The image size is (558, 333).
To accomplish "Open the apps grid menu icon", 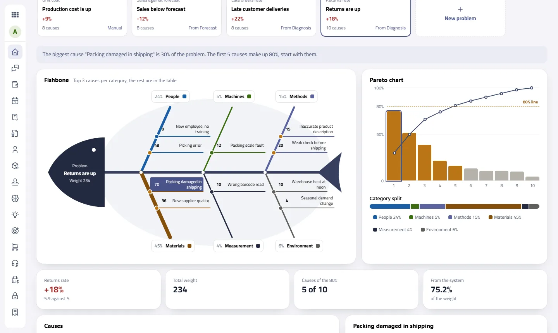I will pos(15,15).
